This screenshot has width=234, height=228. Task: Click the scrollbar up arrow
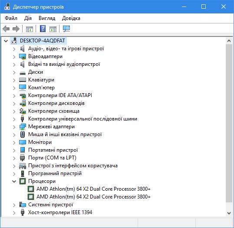tap(229, 41)
